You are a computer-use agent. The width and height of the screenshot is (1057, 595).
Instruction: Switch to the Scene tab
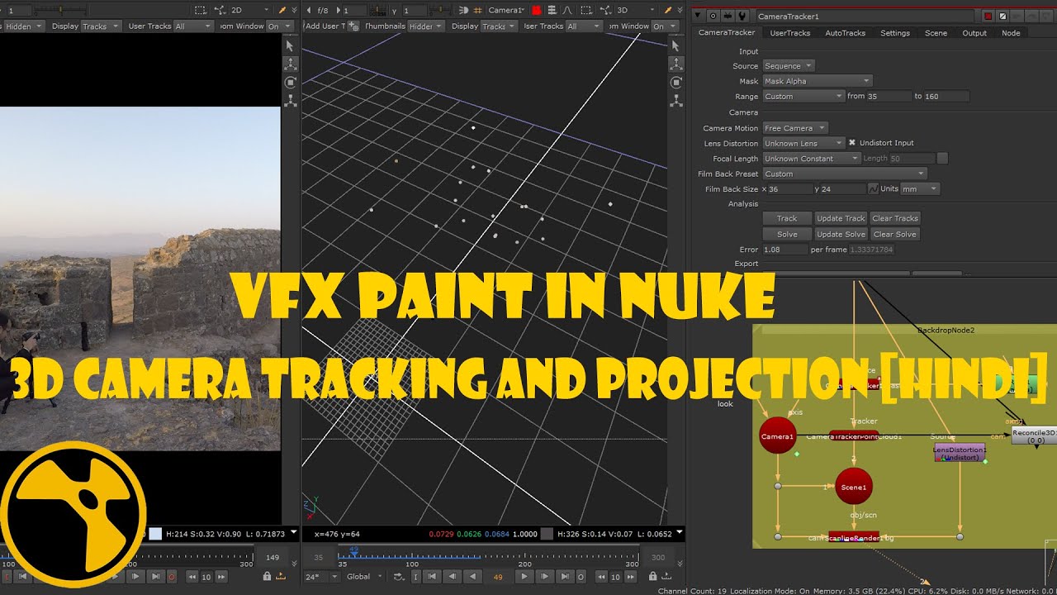tap(936, 33)
